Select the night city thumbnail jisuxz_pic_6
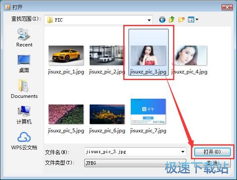The width and height of the screenshot is (237, 180). [107, 114]
